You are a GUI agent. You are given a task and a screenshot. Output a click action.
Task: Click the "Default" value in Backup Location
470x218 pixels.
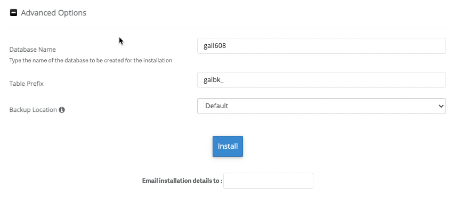(217, 106)
